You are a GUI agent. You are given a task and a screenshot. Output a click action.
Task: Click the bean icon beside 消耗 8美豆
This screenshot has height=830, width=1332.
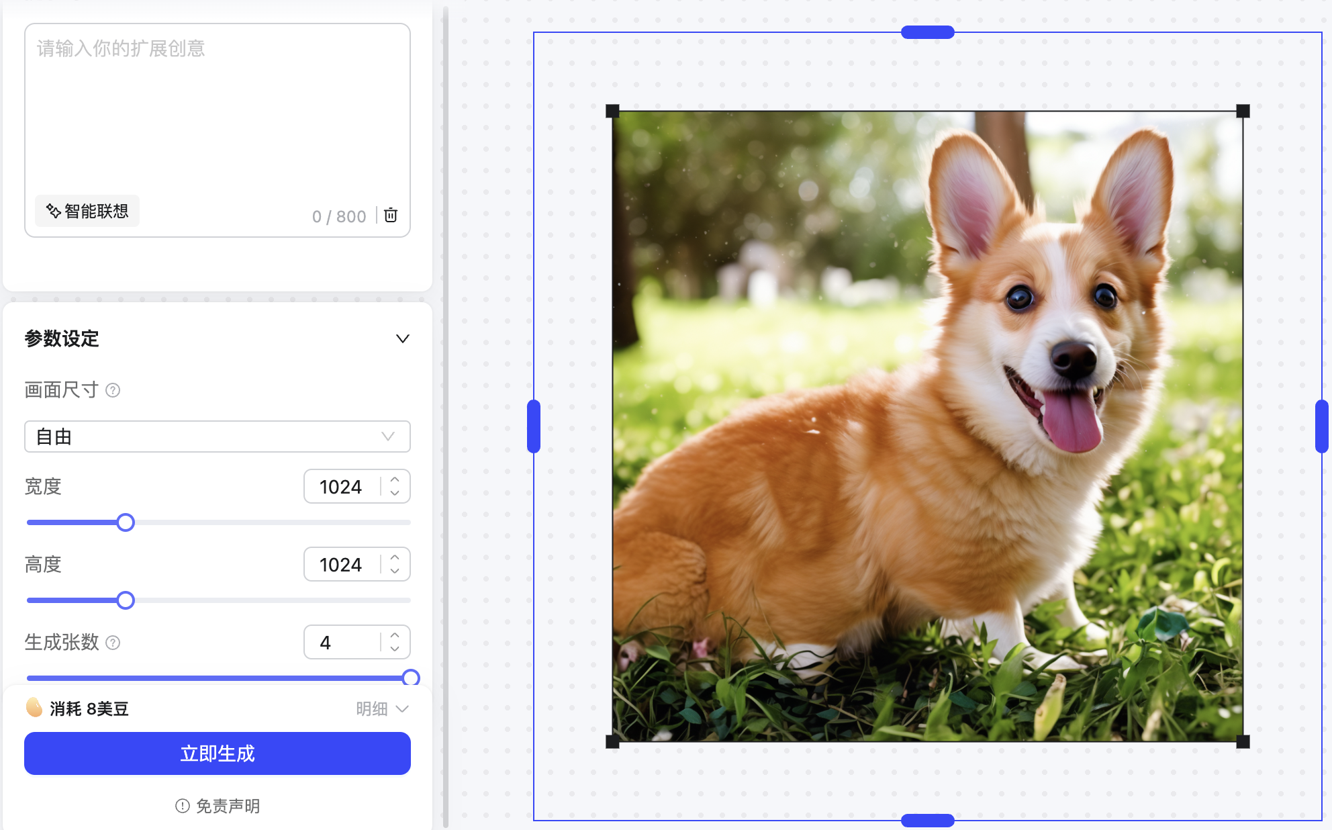pos(34,708)
